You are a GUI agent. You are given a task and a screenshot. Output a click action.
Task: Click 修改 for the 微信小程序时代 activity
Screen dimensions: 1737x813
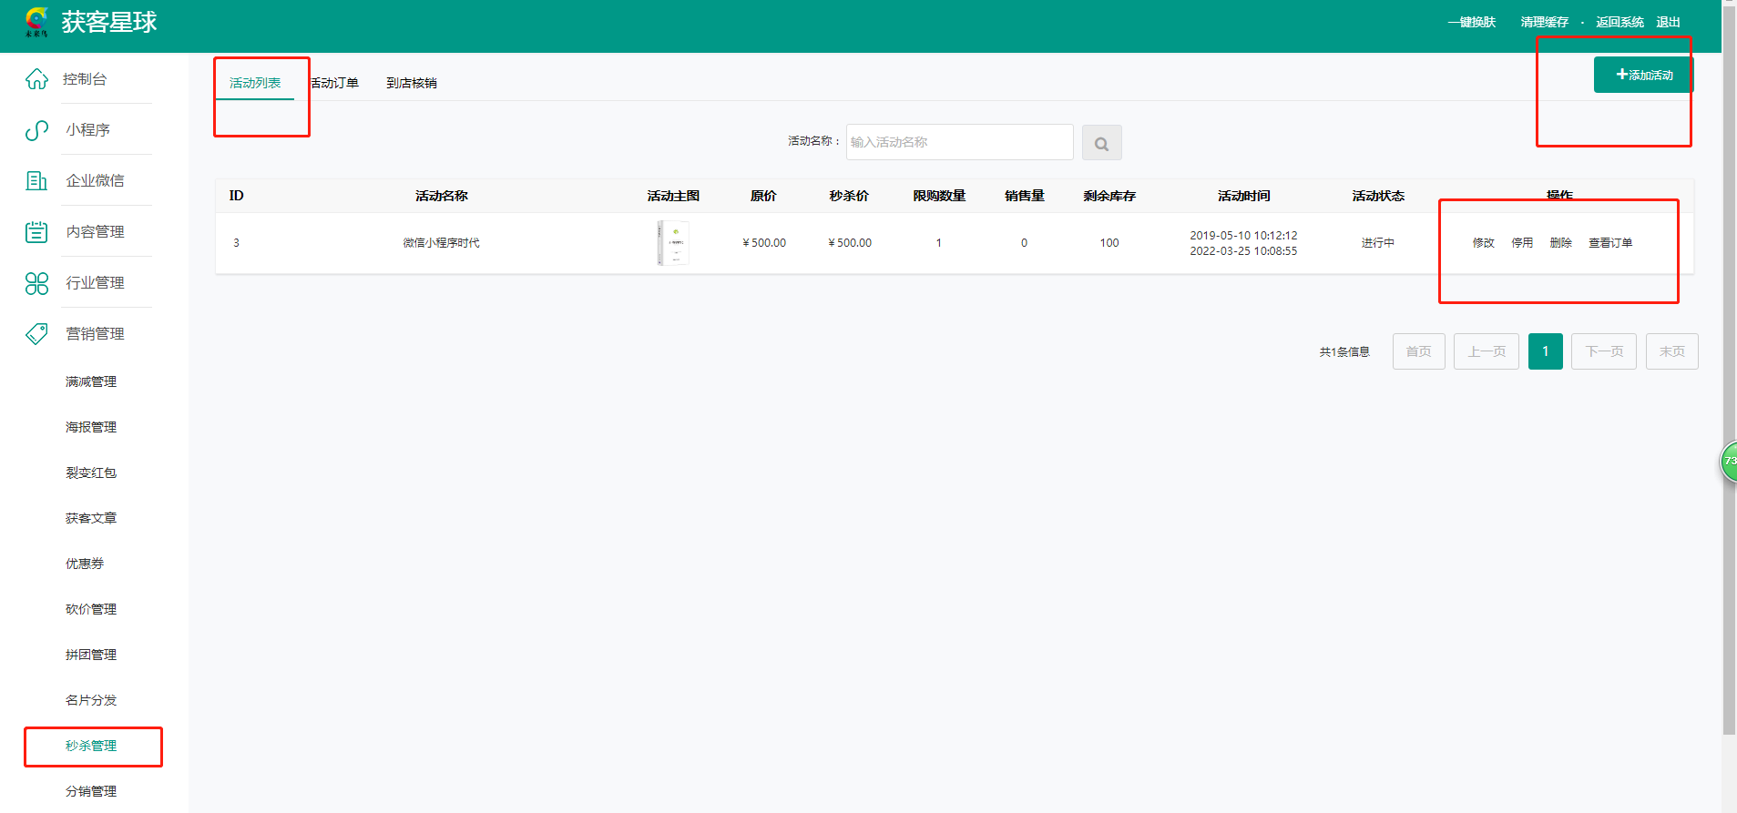pyautogui.click(x=1483, y=243)
